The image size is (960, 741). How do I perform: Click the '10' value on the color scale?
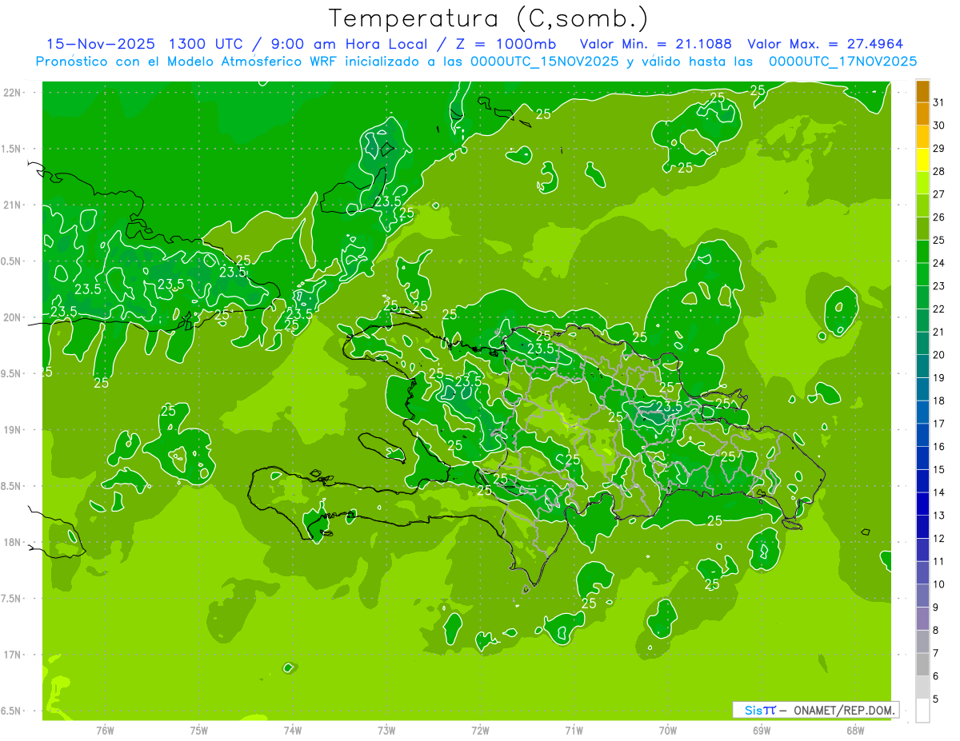click(938, 584)
